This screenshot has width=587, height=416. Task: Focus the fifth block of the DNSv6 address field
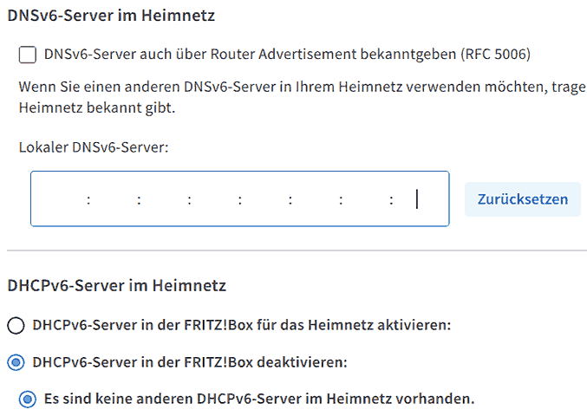click(264, 199)
